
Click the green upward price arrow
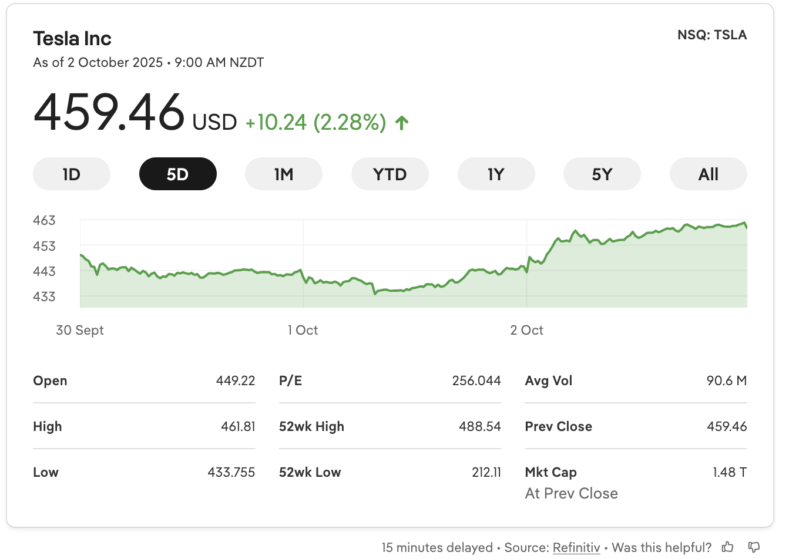(402, 123)
